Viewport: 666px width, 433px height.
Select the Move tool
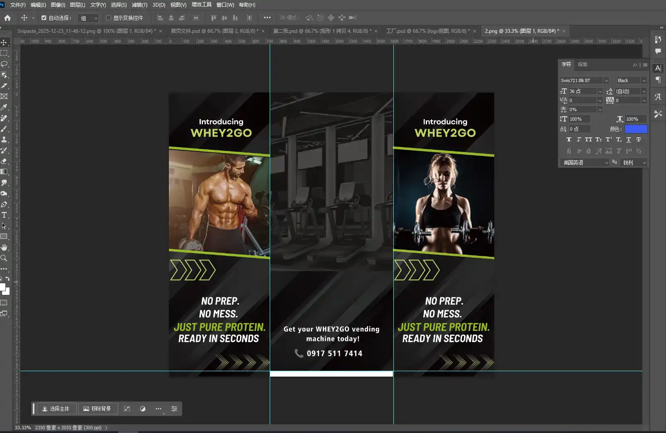(x=5, y=43)
